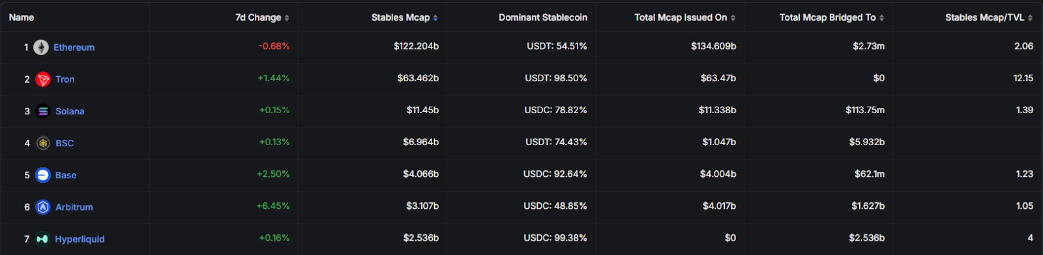The width and height of the screenshot is (1043, 255).
Task: Select BSC's +0.13% 7d change
Action: [x=274, y=142]
